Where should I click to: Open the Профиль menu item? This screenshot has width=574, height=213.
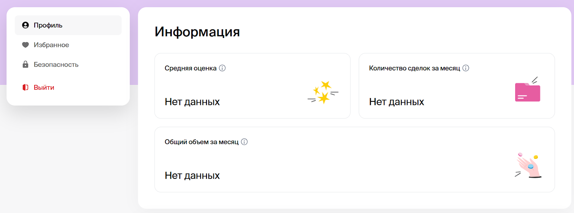click(48, 25)
